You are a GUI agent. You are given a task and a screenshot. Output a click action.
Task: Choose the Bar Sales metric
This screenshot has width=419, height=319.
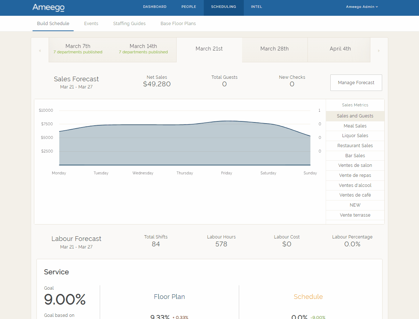coord(355,156)
